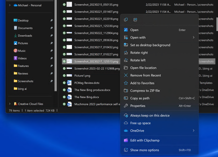
Task: Select Show more options
Action: click(x=144, y=150)
